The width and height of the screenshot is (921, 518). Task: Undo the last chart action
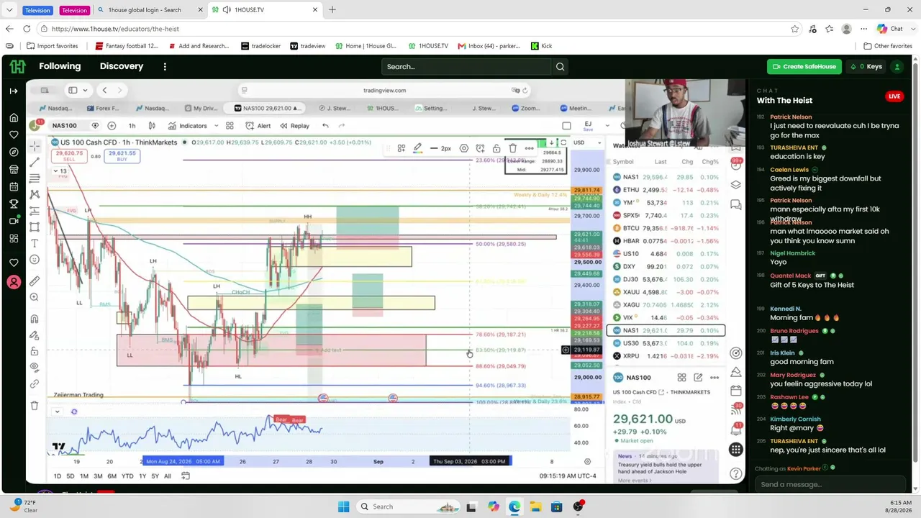pos(325,126)
